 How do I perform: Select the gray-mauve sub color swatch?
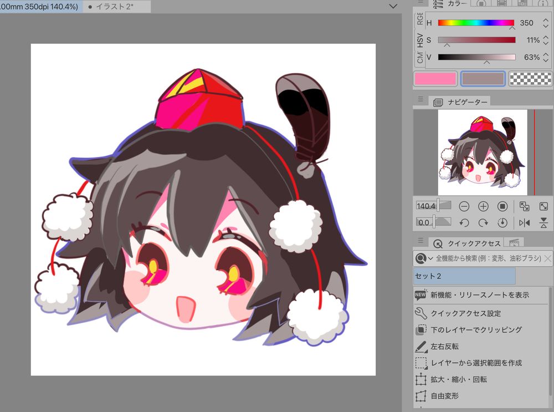pyautogui.click(x=483, y=79)
